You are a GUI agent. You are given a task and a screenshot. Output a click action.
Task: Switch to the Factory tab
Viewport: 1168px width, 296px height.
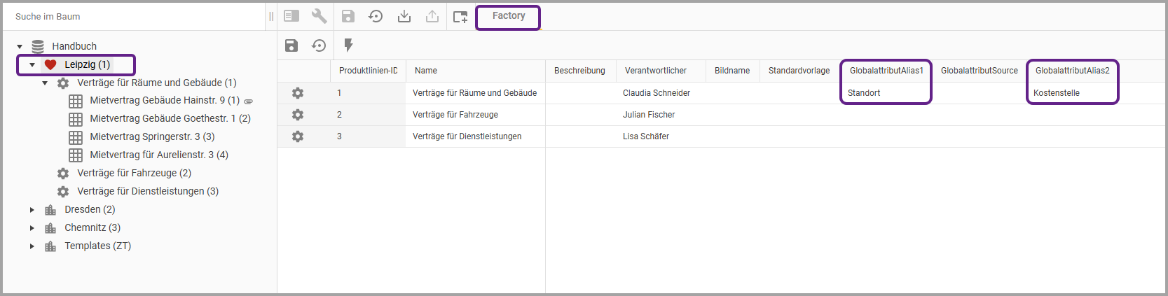[x=508, y=16]
